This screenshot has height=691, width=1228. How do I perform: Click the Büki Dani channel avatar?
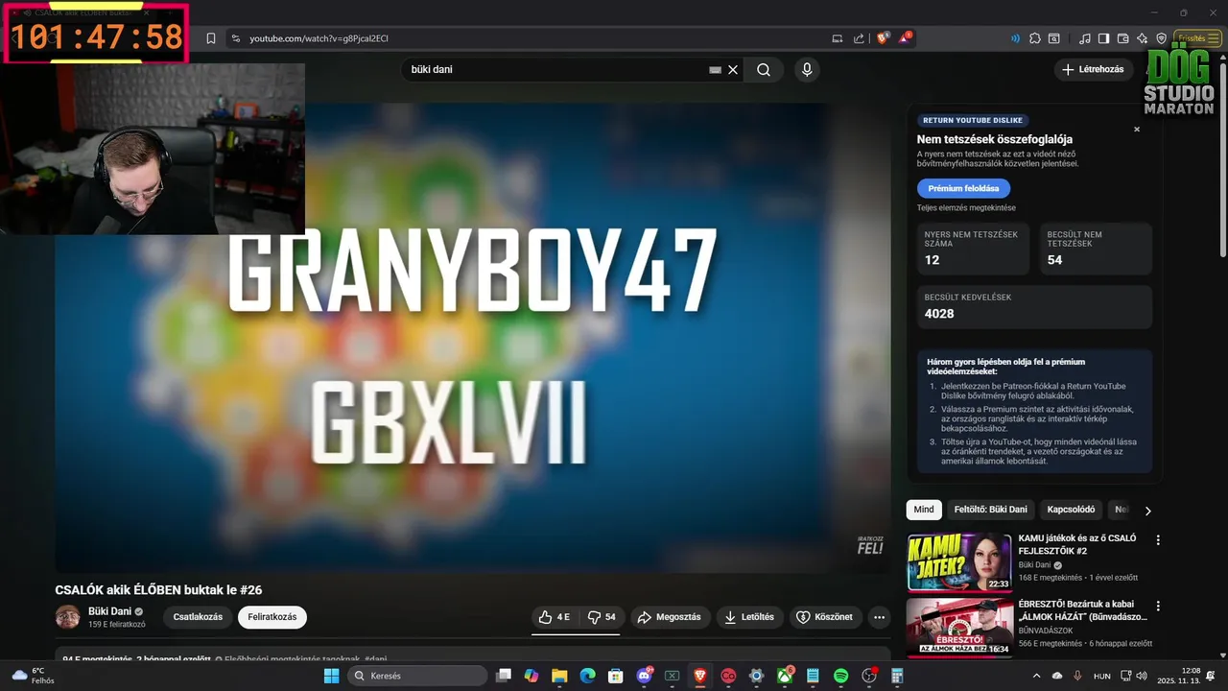point(68,617)
